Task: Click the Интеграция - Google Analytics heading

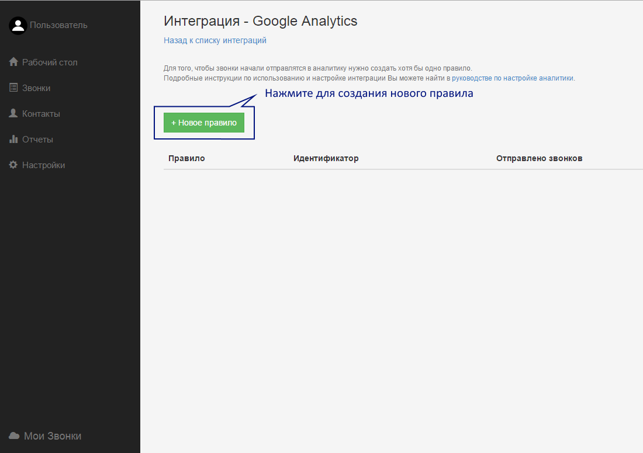Action: (260, 21)
